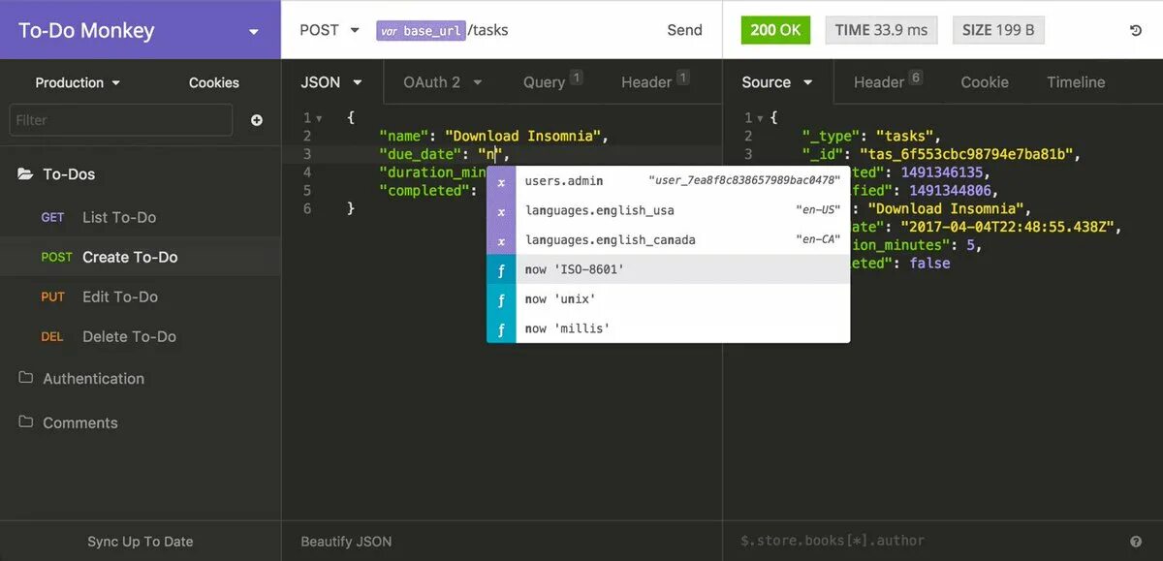Image resolution: width=1163 pixels, height=561 pixels.
Task: Open the Source response view dropdown
Action: (x=777, y=82)
